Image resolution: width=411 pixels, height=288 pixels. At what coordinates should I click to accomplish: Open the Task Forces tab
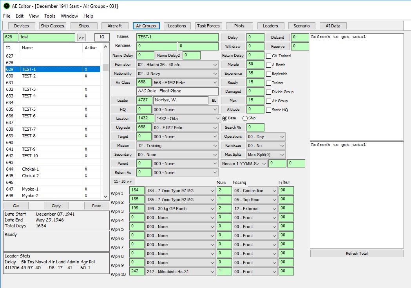coord(208,26)
